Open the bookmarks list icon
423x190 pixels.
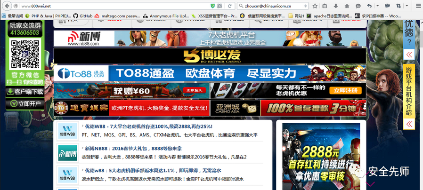tap(325, 6)
